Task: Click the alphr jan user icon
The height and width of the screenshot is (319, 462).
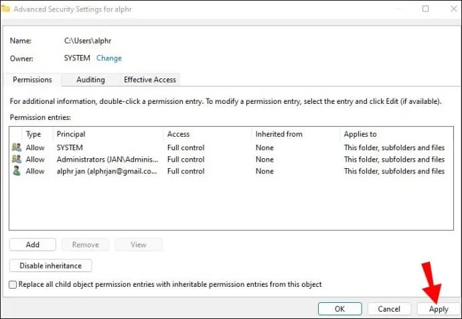Action: click(x=17, y=171)
